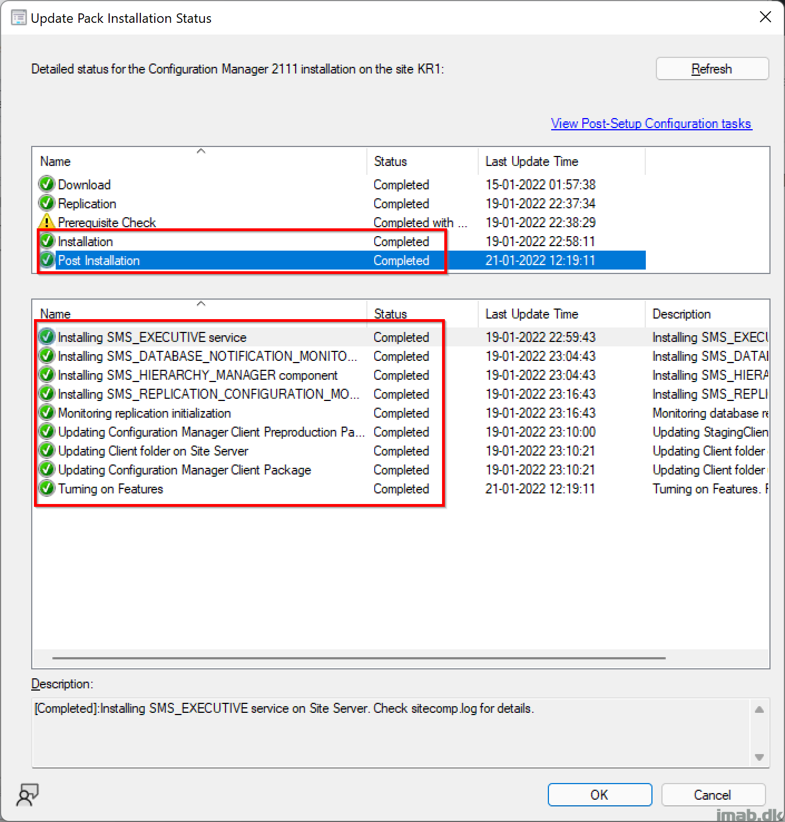Image resolution: width=785 pixels, height=822 pixels.
Task: Sort lower list by Name column header
Action: coord(200,314)
